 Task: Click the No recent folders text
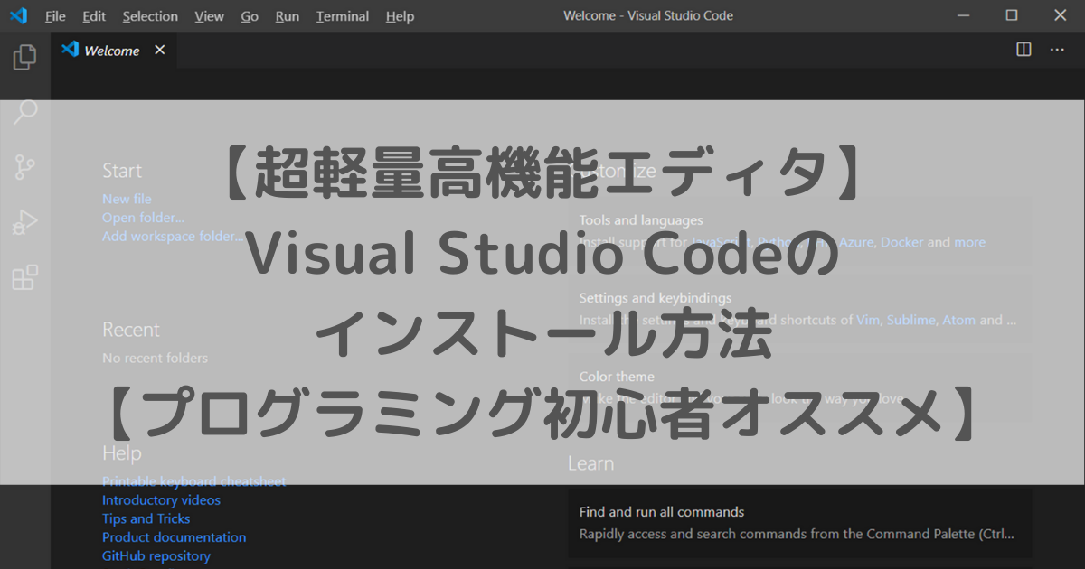(x=155, y=358)
